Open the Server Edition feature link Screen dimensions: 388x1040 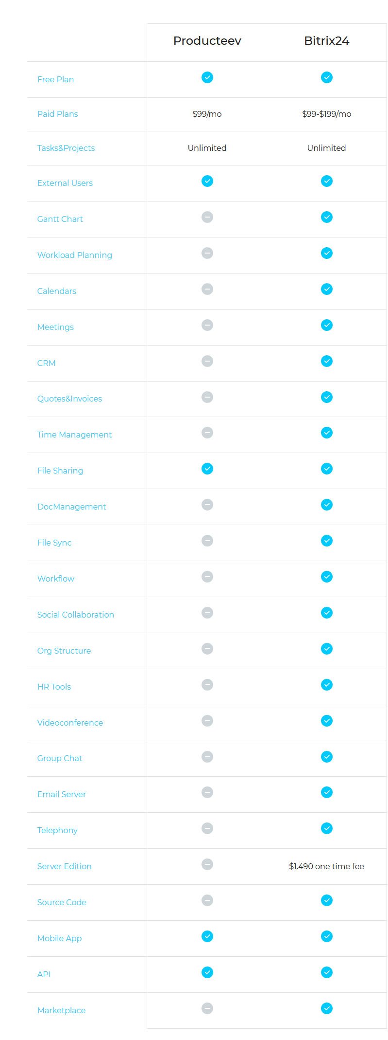(65, 866)
